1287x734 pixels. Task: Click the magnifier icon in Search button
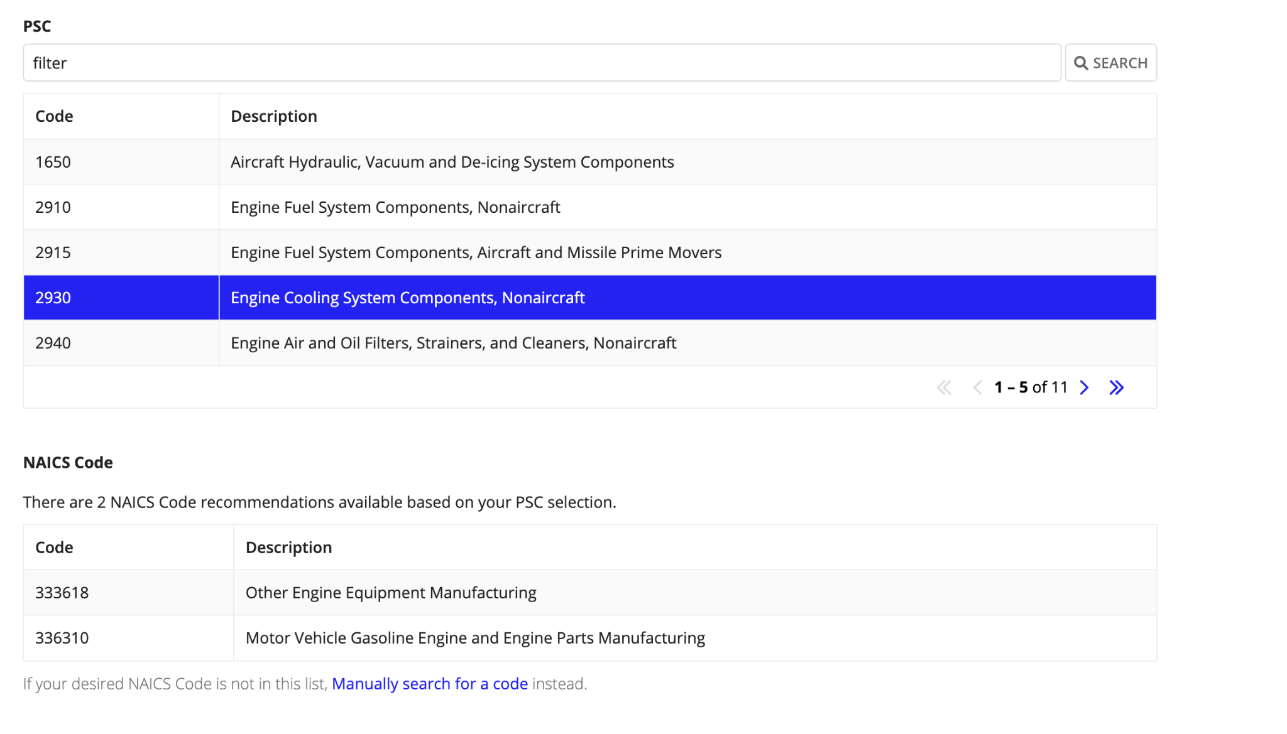(x=1081, y=63)
